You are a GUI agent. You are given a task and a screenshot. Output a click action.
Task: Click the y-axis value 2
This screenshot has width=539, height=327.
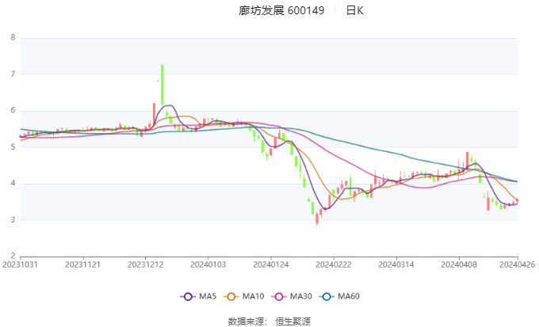coord(13,257)
